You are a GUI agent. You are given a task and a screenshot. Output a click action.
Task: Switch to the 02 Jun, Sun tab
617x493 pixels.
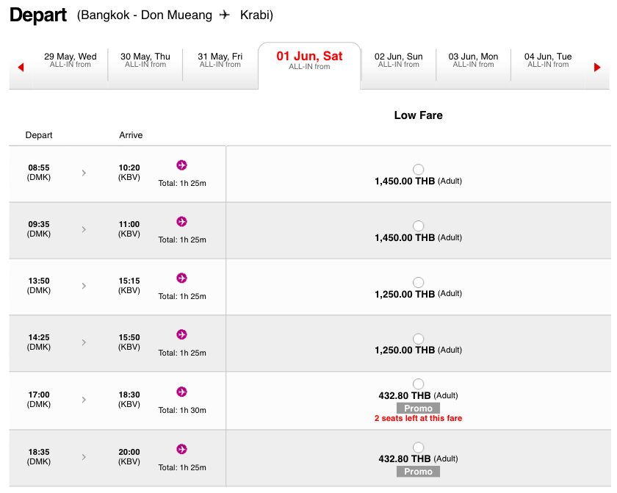click(398, 60)
